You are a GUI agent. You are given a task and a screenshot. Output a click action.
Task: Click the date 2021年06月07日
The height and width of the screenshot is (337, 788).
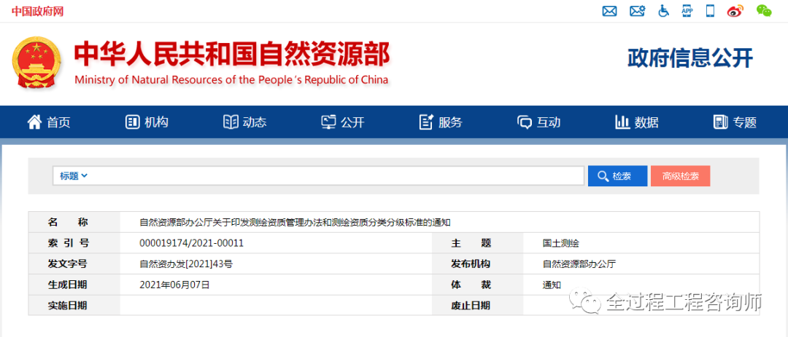pos(174,285)
